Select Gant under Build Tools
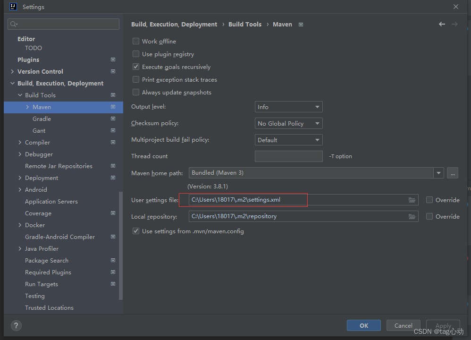Image resolution: width=471 pixels, height=340 pixels. (x=39, y=130)
